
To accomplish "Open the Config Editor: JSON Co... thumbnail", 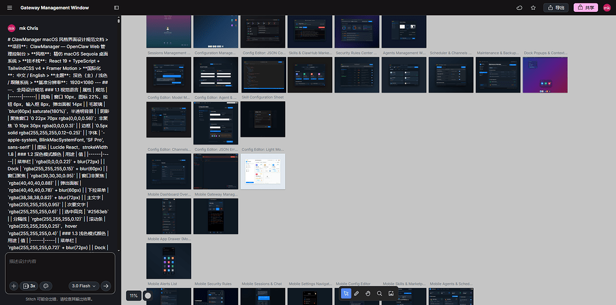I will (263, 75).
